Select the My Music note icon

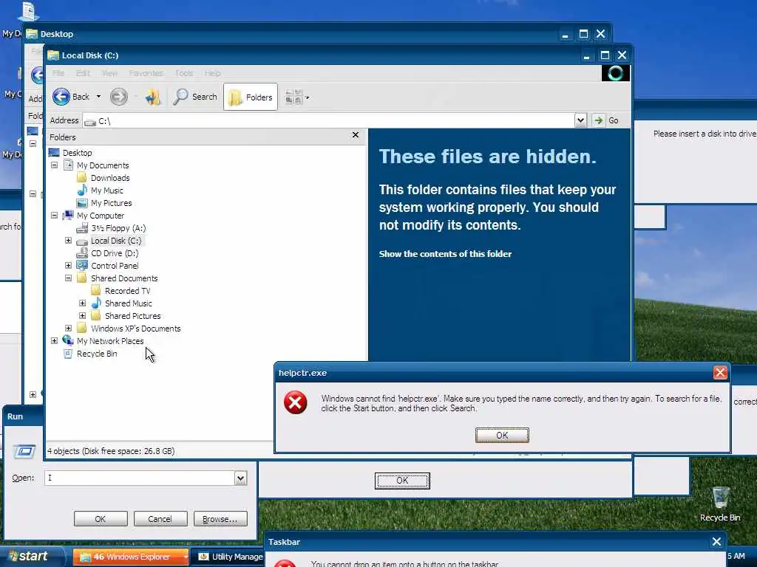[x=82, y=190]
